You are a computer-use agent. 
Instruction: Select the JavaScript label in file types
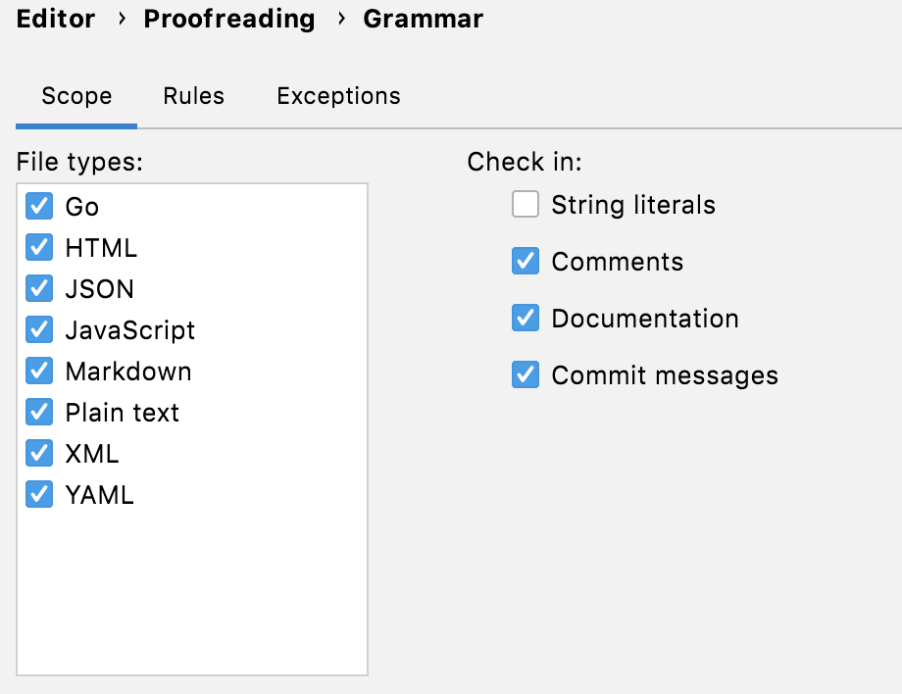pyautogui.click(x=130, y=330)
